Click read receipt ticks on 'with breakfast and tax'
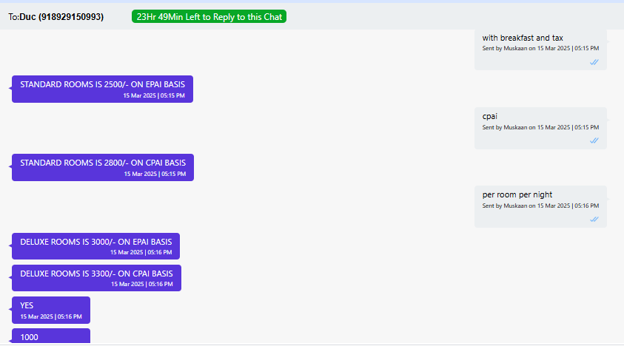The height and width of the screenshot is (346, 624). (594, 62)
